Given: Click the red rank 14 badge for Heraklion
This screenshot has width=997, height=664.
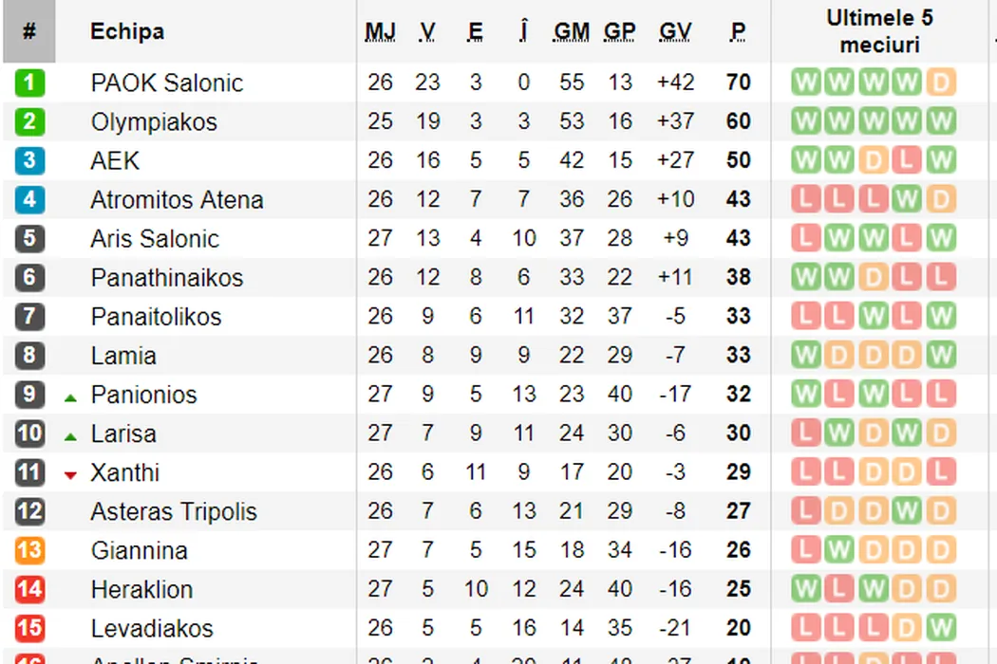Looking at the screenshot, I should (29, 589).
